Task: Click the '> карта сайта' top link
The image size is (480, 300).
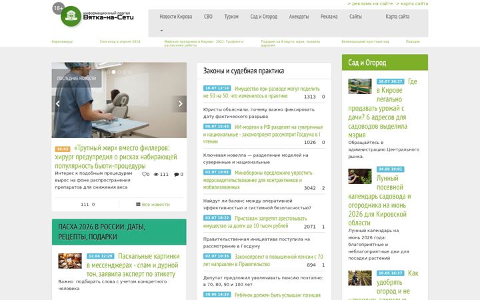Action: (x=412, y=4)
